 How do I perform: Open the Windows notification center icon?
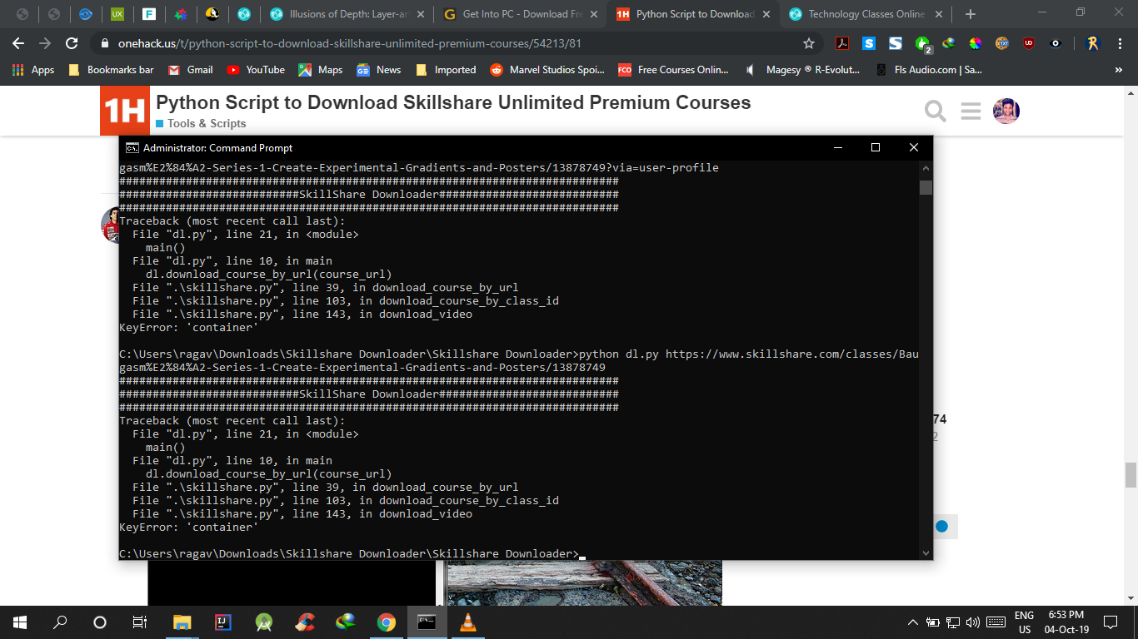click(x=1110, y=622)
